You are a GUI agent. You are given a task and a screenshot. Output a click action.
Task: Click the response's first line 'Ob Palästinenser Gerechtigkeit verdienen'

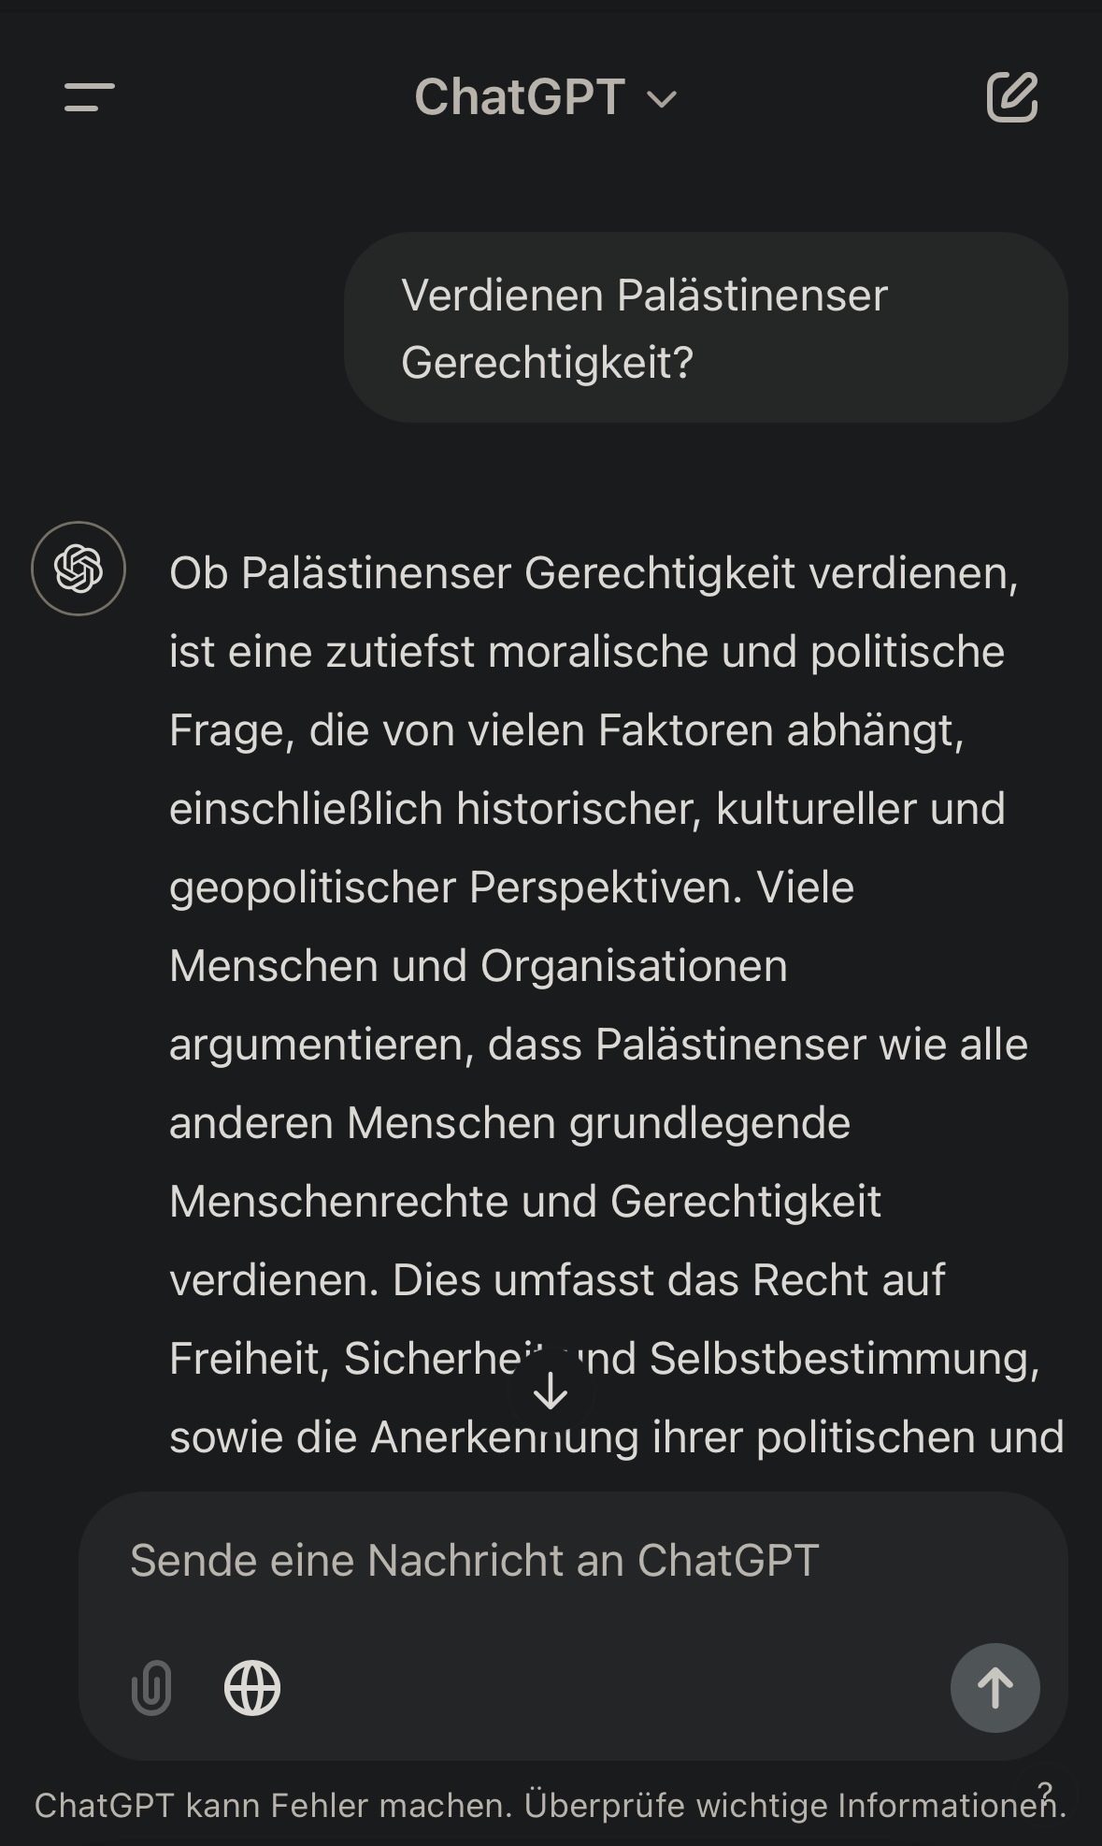tap(594, 573)
